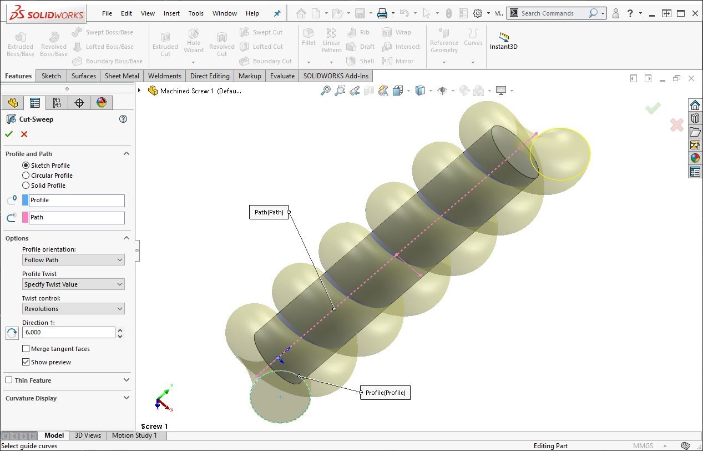Expand the Curvature Display section
Screen dimensions: 703x451
point(126,398)
